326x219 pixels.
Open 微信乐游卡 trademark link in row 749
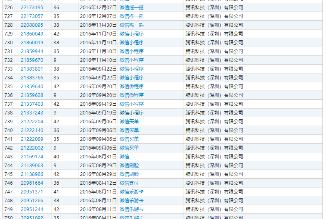(131, 209)
